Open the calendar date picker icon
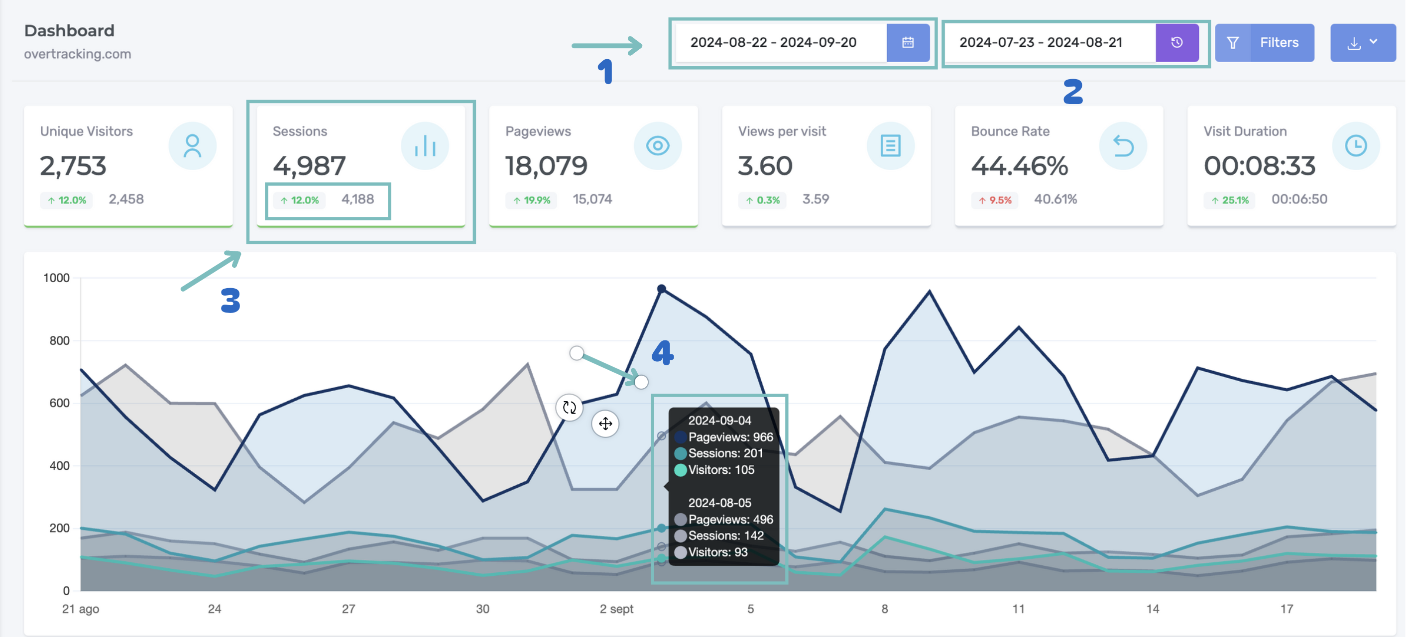 908,42
